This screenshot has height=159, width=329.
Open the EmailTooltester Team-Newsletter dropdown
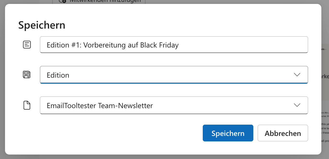click(297, 105)
